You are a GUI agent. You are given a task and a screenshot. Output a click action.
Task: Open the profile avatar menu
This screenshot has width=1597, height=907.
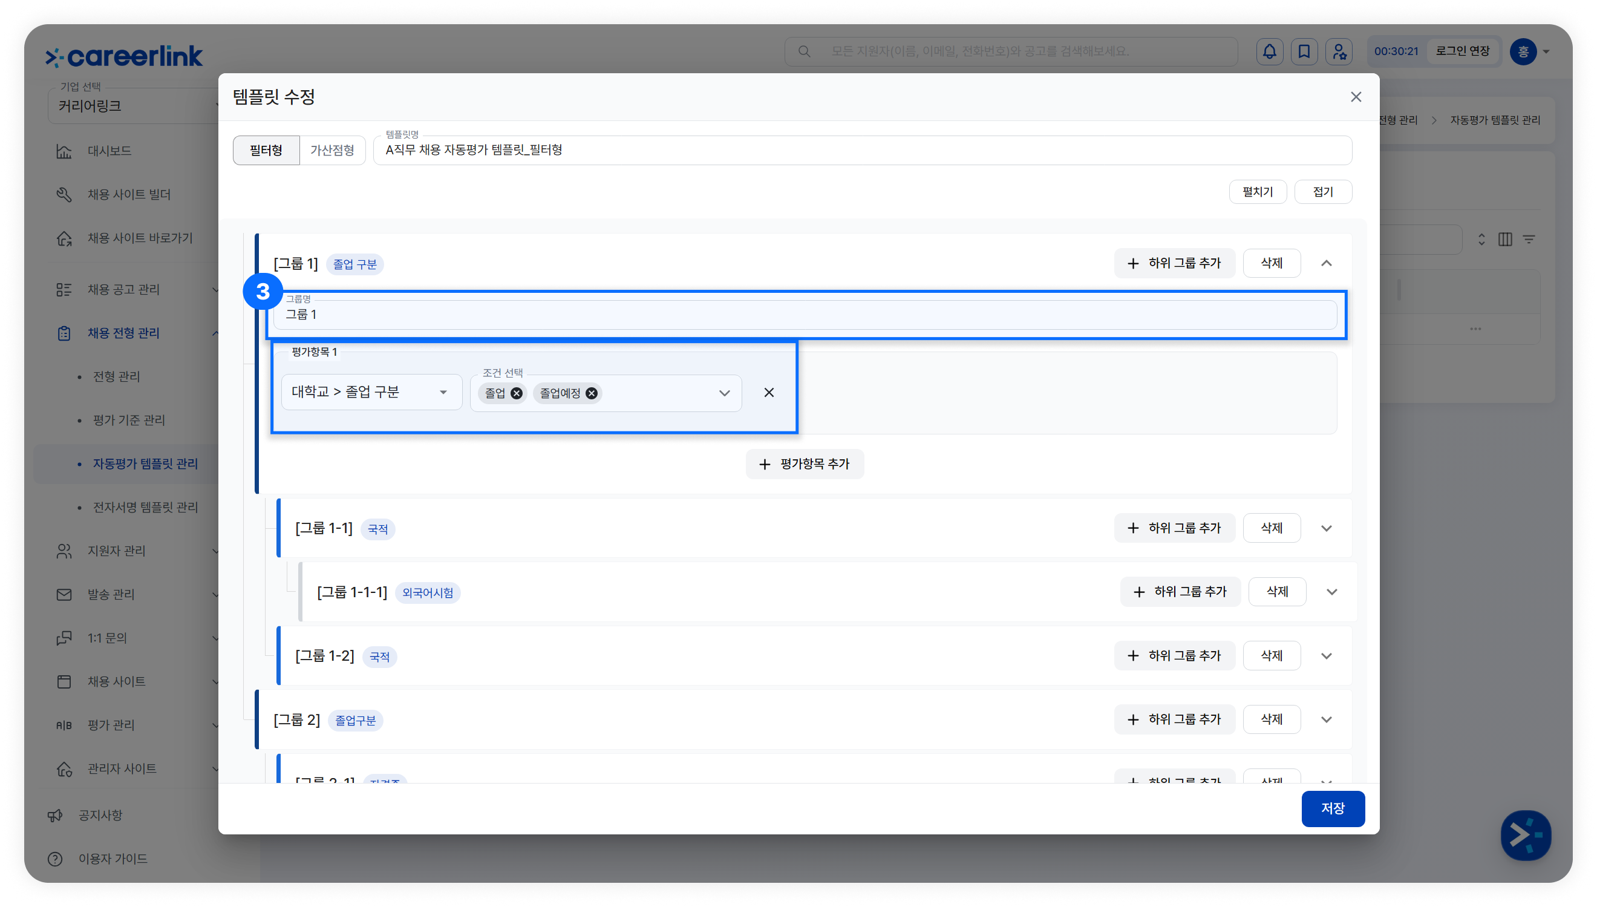click(x=1529, y=51)
